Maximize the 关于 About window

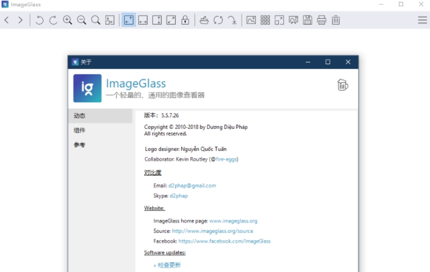[x=328, y=62]
